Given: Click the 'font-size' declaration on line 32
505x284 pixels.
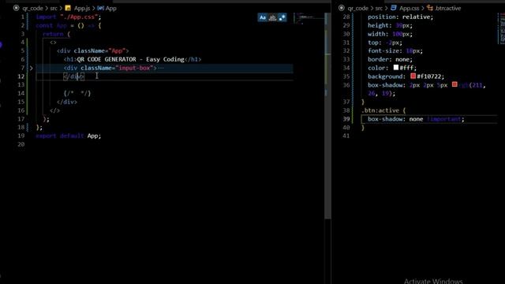Looking at the screenshot, I should (395, 50).
